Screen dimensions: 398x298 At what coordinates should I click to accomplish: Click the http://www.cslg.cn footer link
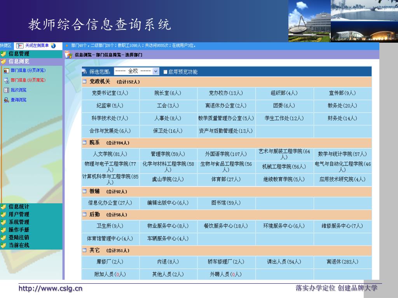click(50, 288)
